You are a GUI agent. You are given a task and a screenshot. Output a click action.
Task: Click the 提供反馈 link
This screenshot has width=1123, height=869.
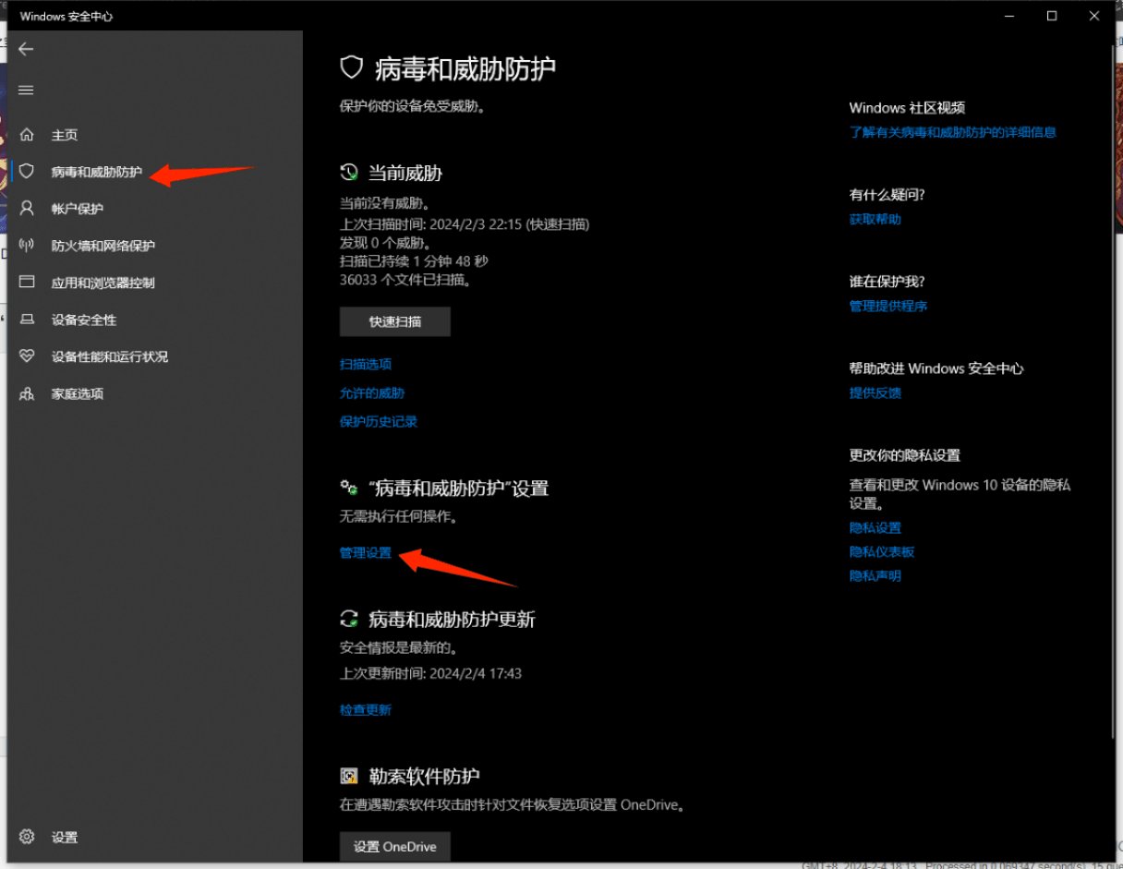[x=875, y=392]
